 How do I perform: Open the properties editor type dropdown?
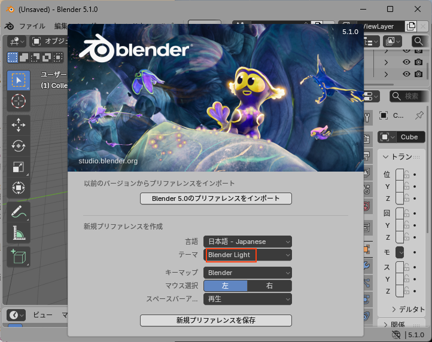(372, 96)
